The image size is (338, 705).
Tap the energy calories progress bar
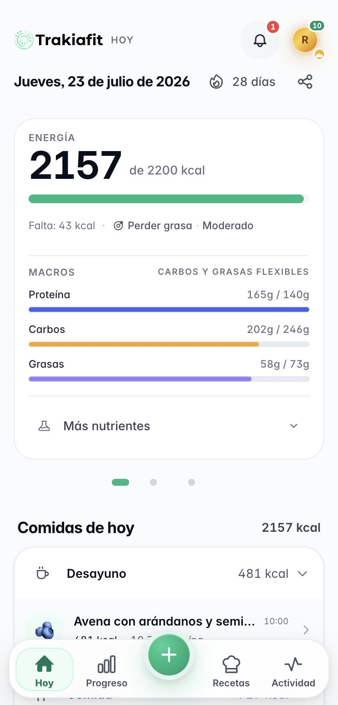[x=169, y=199]
